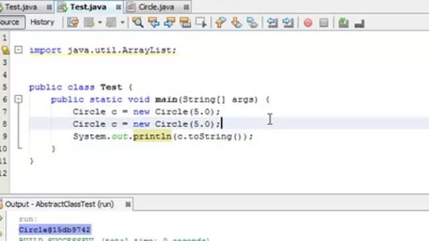Click line number 3 in the gutter
This screenshot has width=429, height=241.
pos(5,62)
